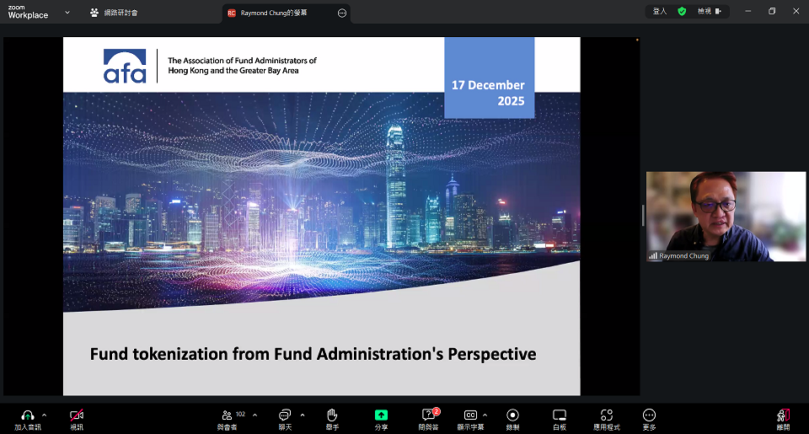809x434 pixels.
Task: Open the More options menu in toolbar
Action: [649, 415]
